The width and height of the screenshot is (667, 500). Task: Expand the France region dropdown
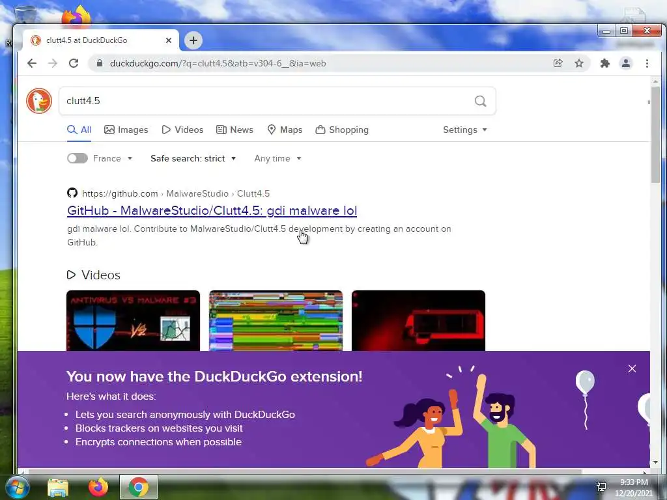coord(113,158)
